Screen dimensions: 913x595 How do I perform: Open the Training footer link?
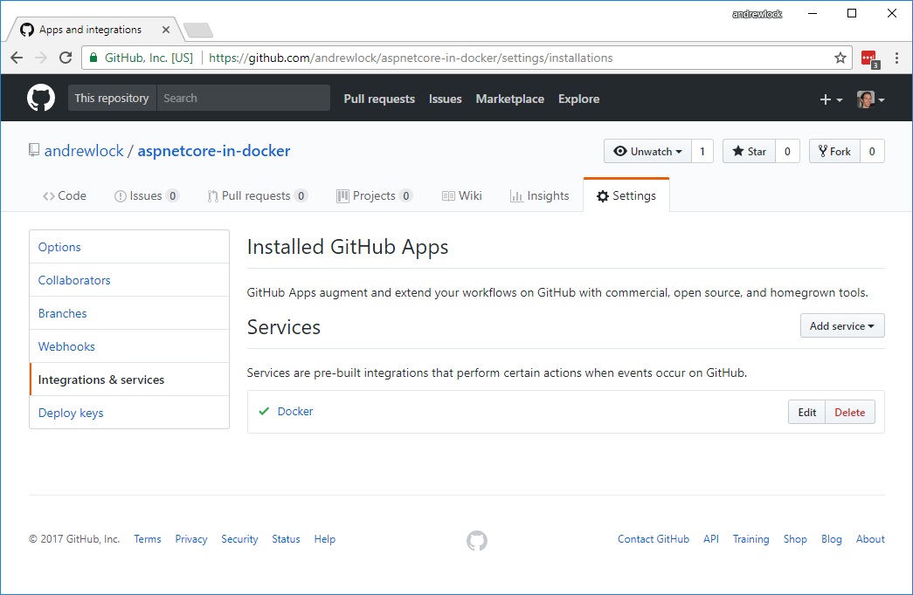pyautogui.click(x=750, y=539)
